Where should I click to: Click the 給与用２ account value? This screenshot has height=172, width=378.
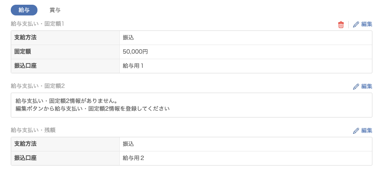pos(133,158)
